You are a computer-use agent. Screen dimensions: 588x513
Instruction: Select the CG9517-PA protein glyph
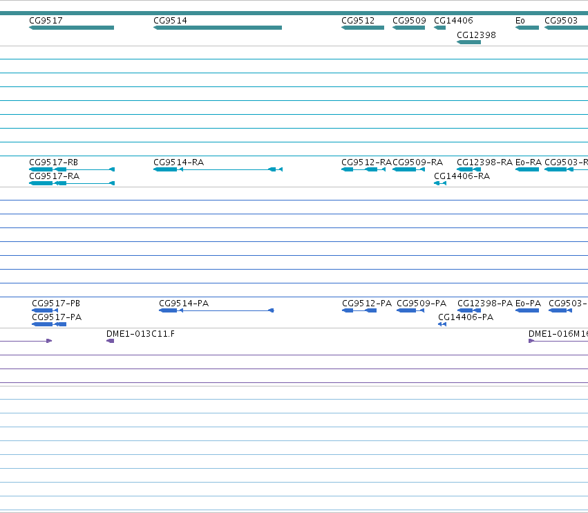click(x=49, y=324)
